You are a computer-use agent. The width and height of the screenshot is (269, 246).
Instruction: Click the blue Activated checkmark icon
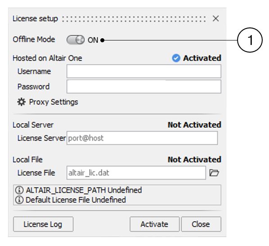click(x=176, y=58)
